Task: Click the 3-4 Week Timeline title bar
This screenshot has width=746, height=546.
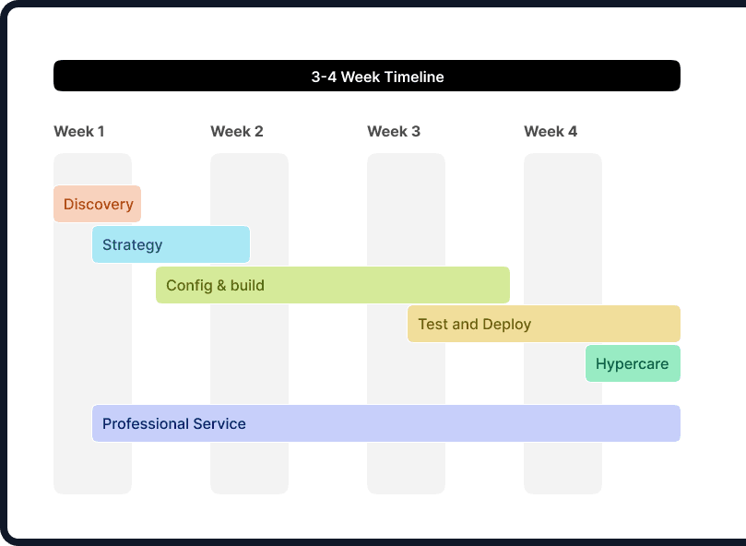Action: point(366,77)
